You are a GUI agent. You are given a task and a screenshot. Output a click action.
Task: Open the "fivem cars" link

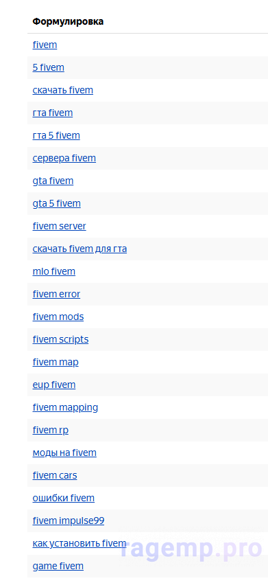[x=55, y=476]
